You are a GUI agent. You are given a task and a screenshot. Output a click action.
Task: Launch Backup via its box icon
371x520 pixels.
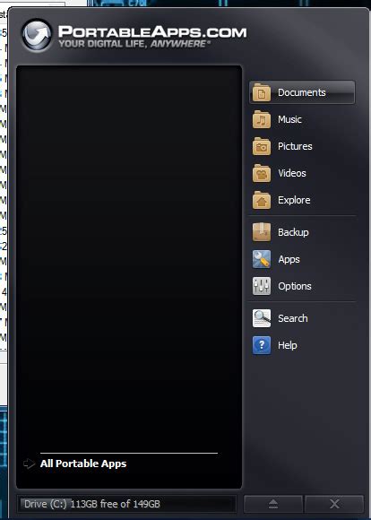pos(262,232)
